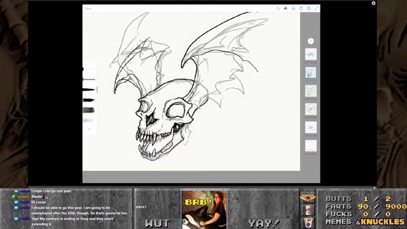Select the highlighted second layer thumbnail

(311, 73)
